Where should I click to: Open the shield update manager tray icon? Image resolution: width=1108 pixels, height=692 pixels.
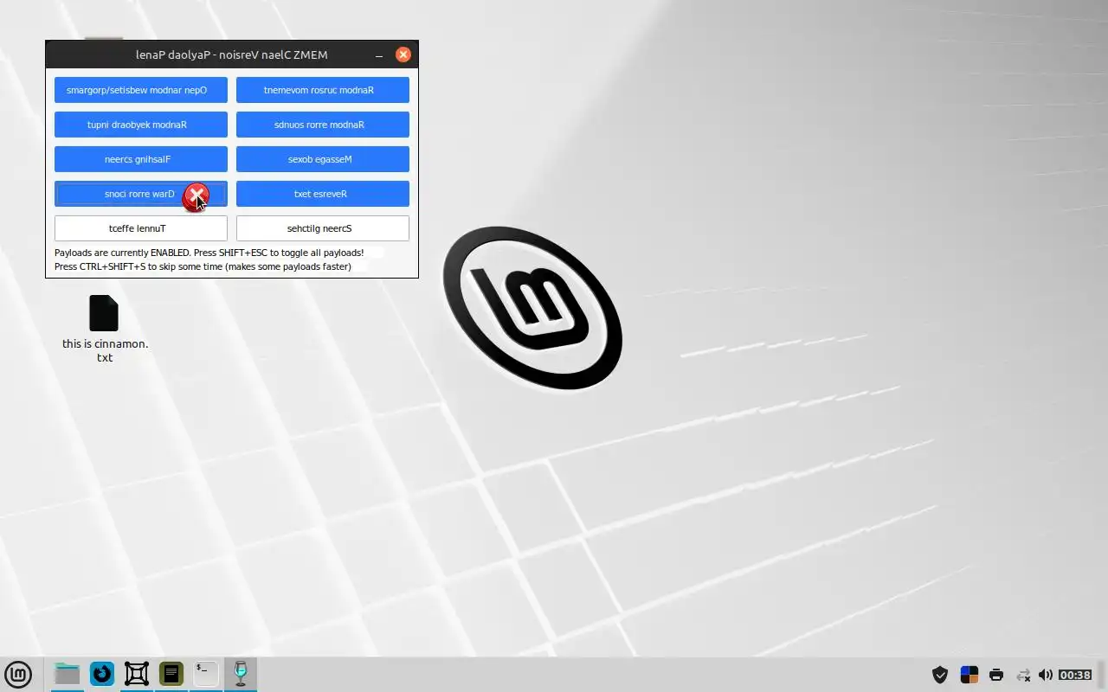pyautogui.click(x=940, y=675)
